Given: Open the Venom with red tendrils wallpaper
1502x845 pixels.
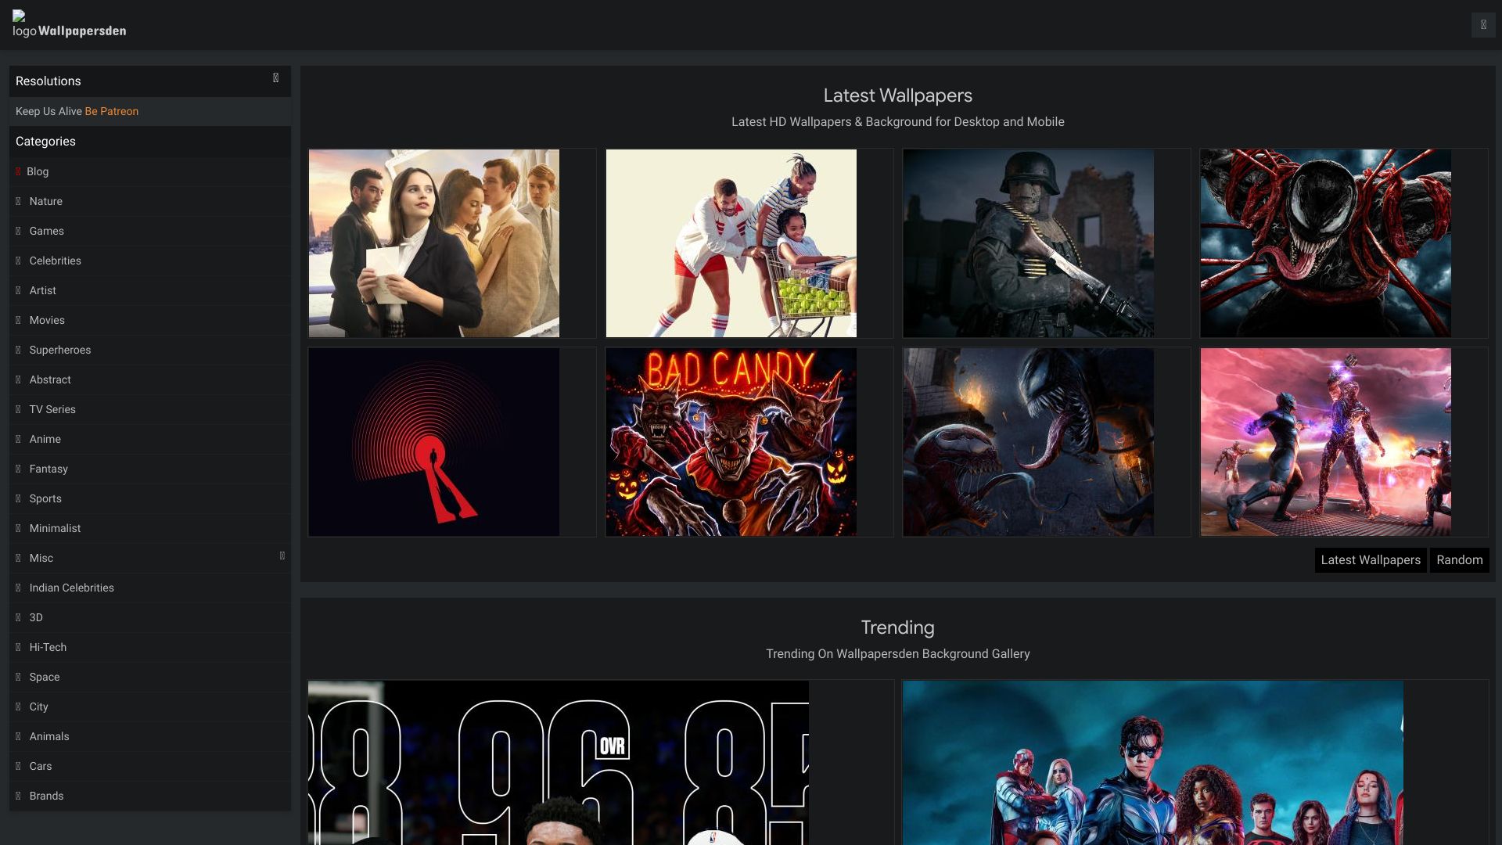Looking at the screenshot, I should pyautogui.click(x=1326, y=243).
